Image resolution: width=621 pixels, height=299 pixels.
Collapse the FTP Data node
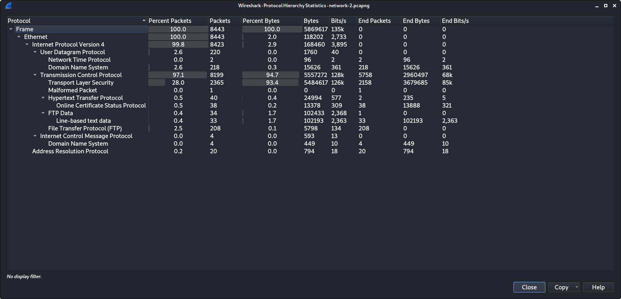[43, 113]
